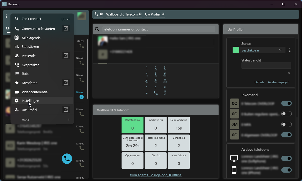
Task: Switch to the phone dialer tab
Action: pyautogui.click(x=97, y=14)
